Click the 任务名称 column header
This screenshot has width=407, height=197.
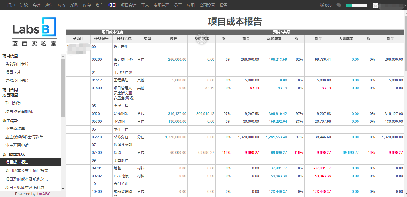click(x=124, y=39)
